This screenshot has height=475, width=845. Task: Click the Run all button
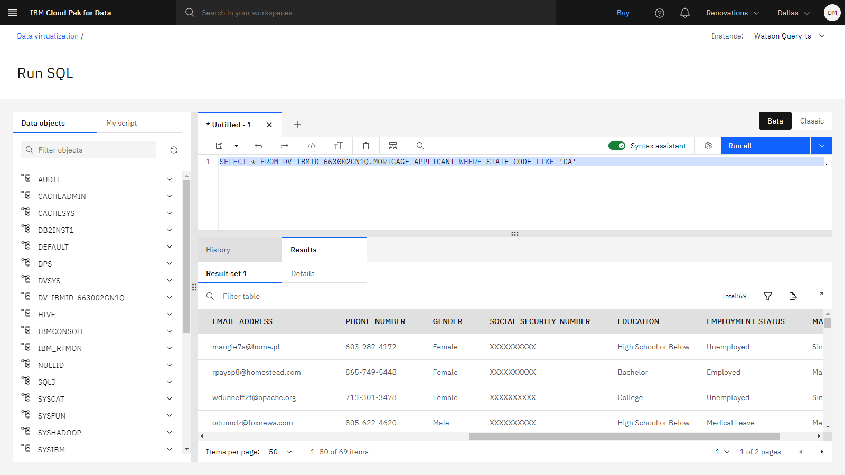pyautogui.click(x=766, y=146)
